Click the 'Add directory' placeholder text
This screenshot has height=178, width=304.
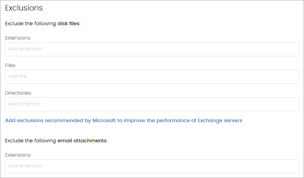(24, 104)
